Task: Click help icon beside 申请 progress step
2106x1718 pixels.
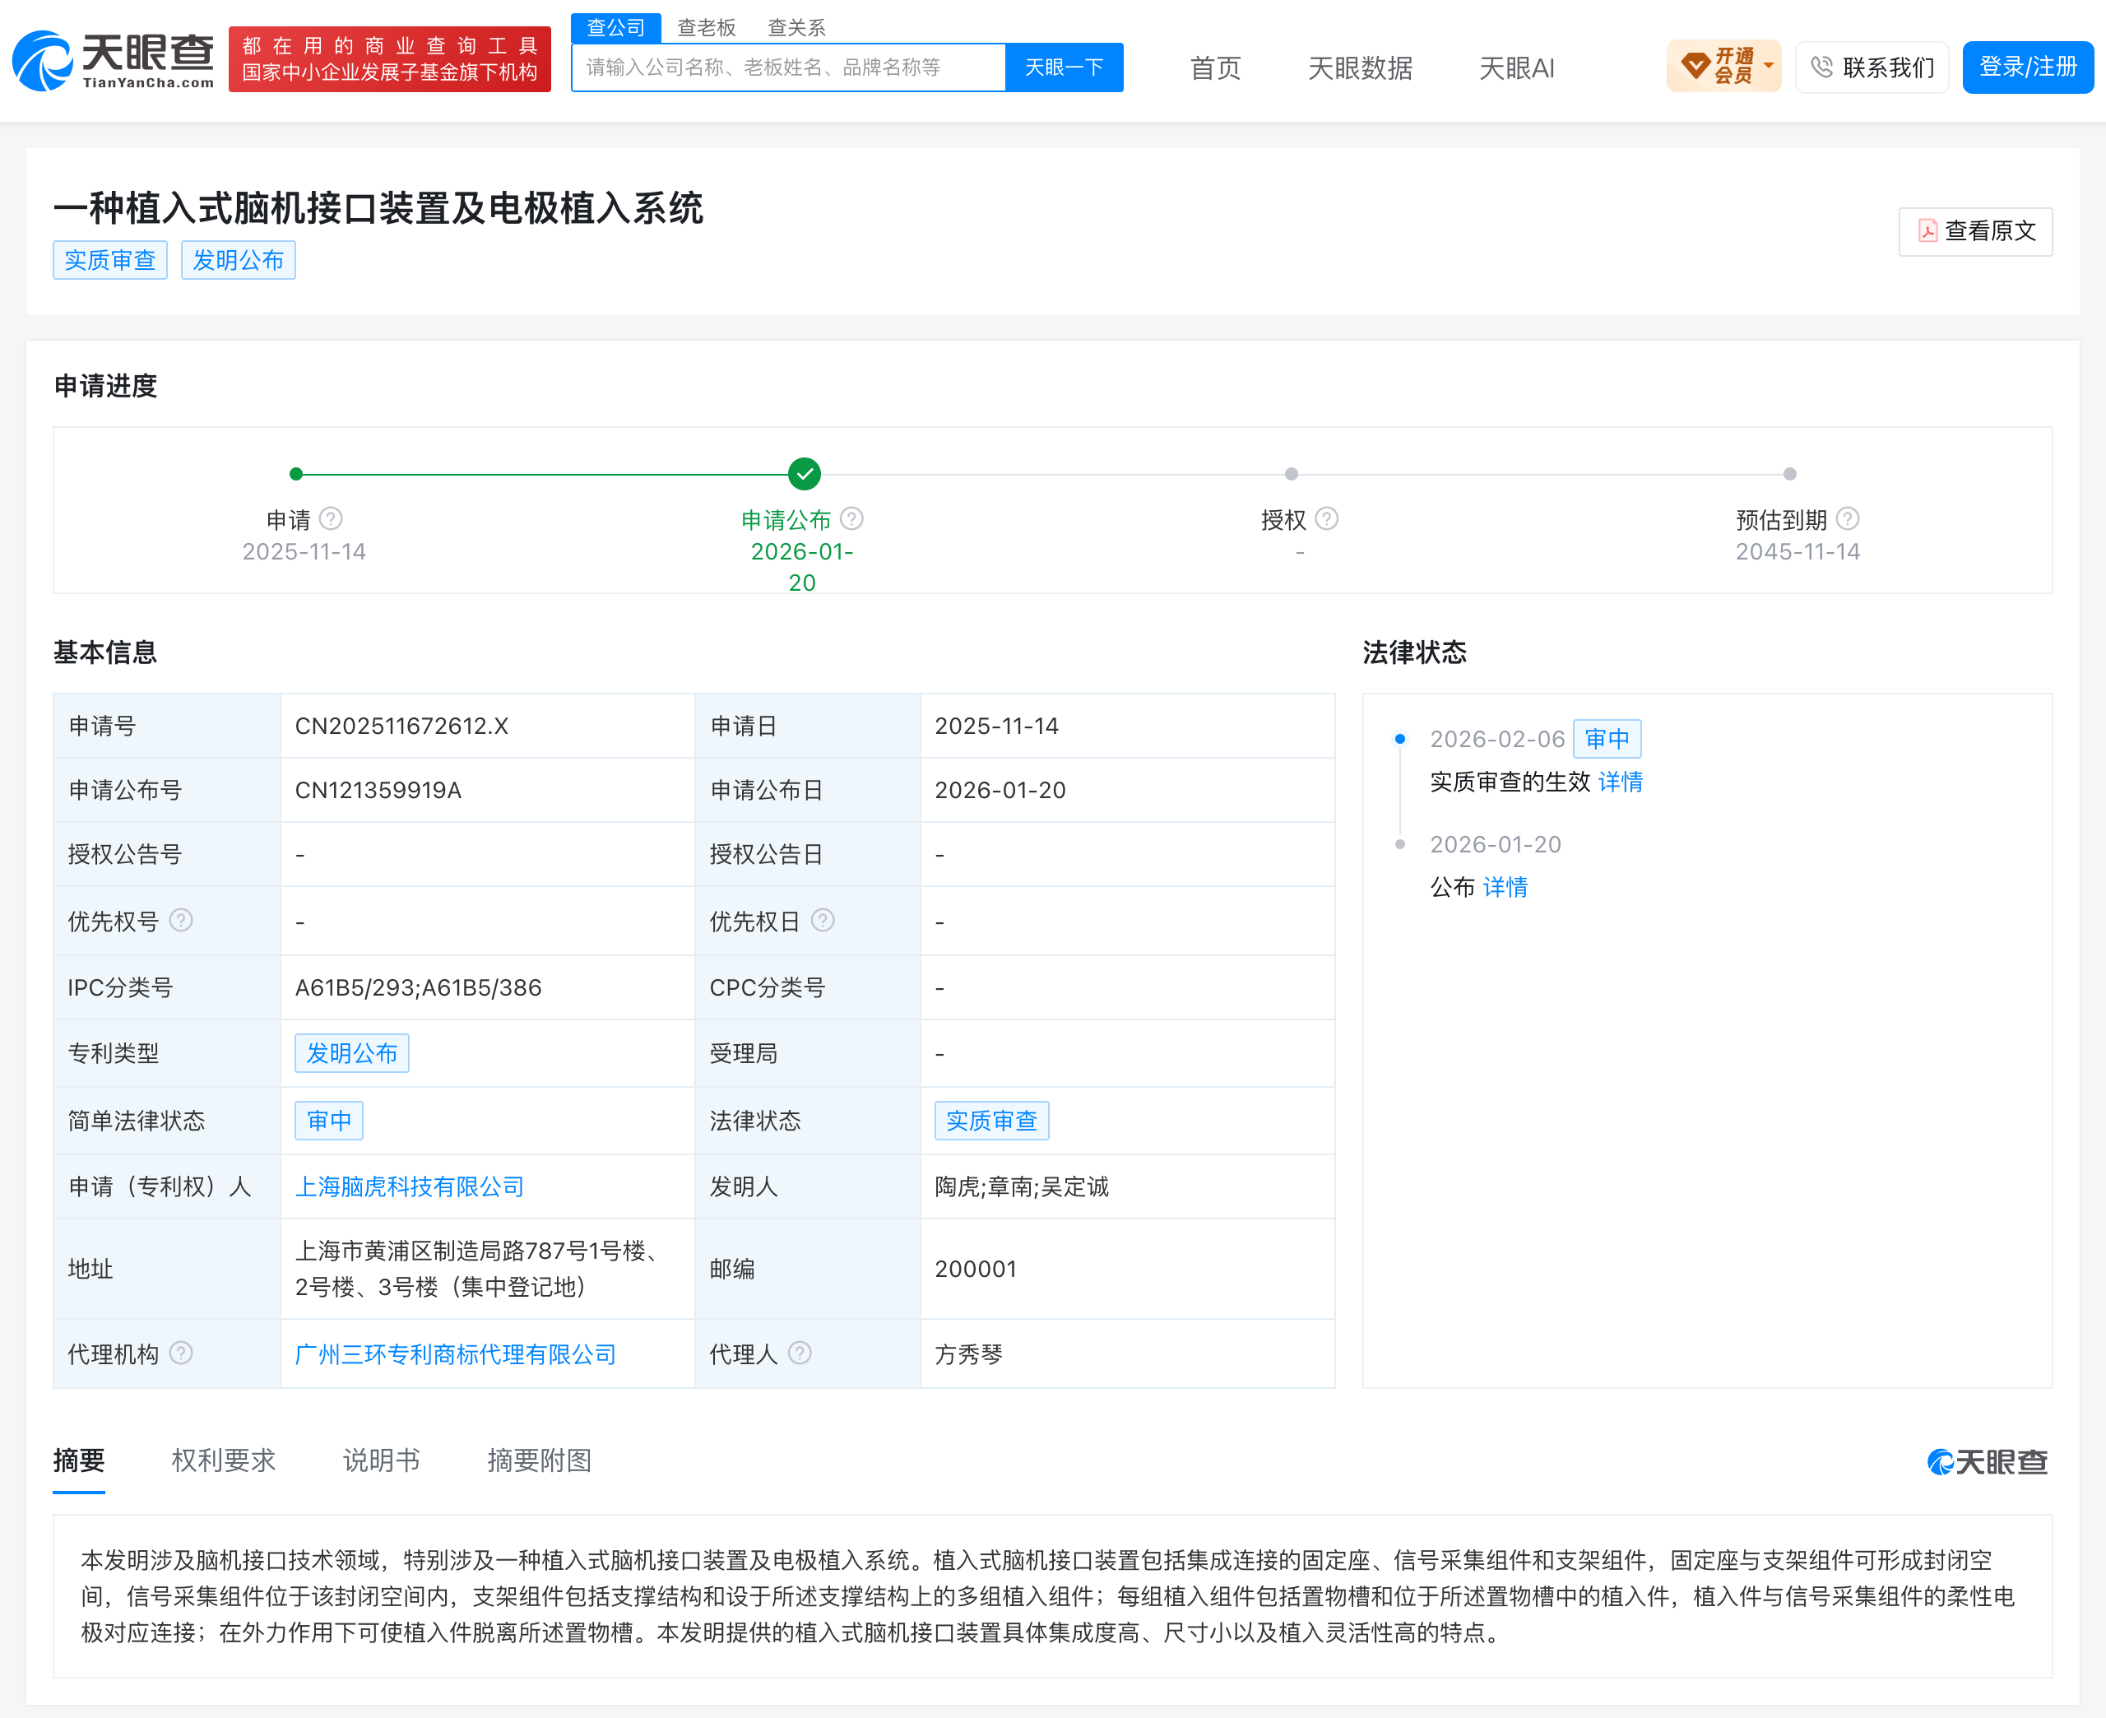Action: [x=332, y=518]
